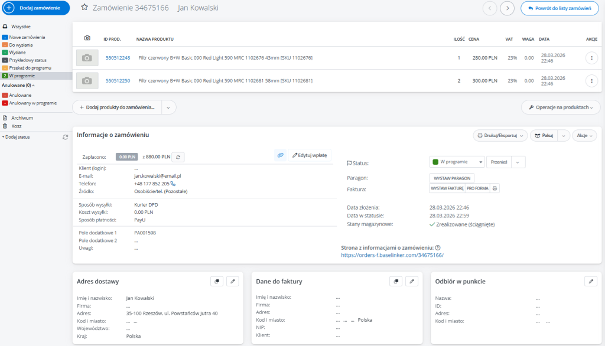Open the orders-f.baselinker.com order info link
605x346 pixels.
392,255
